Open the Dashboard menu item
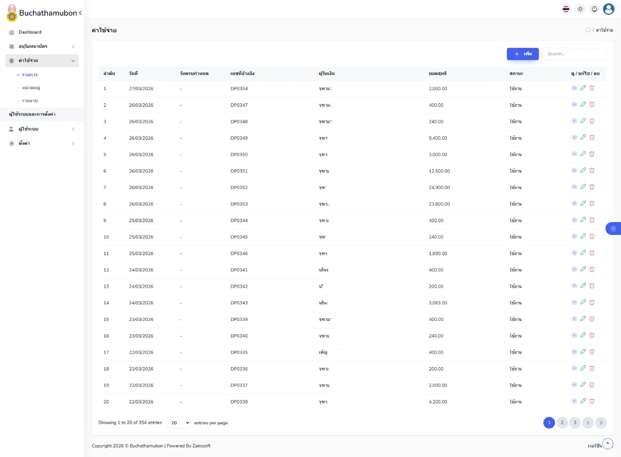The height and width of the screenshot is (457, 621). tap(30, 32)
